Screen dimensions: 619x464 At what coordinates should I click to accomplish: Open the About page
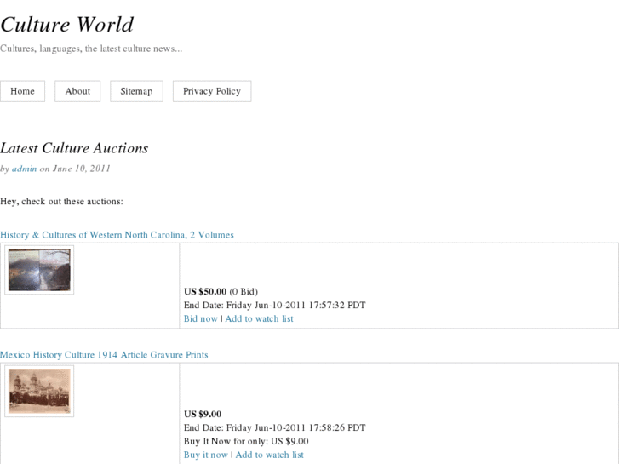[x=77, y=91]
